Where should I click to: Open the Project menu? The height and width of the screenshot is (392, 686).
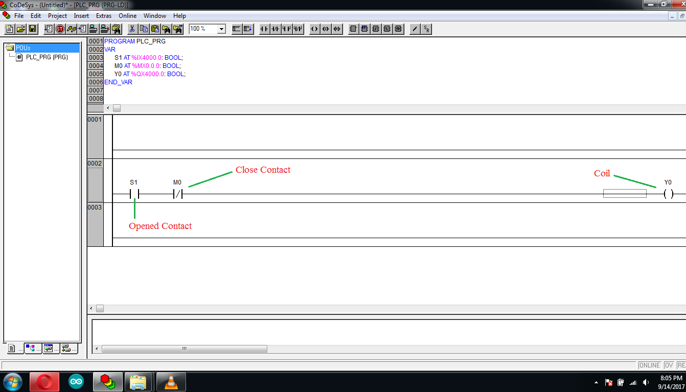click(x=57, y=16)
